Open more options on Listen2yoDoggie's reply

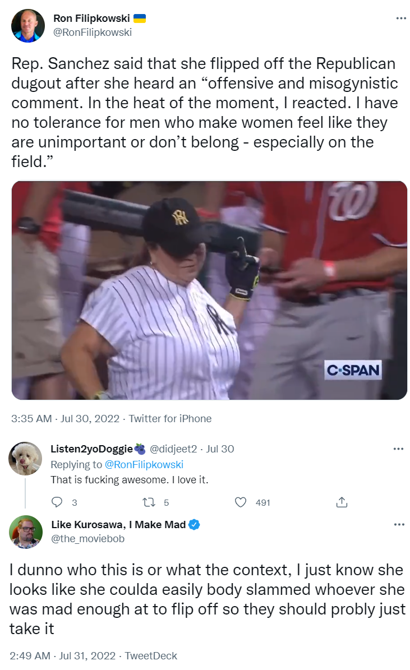398,449
